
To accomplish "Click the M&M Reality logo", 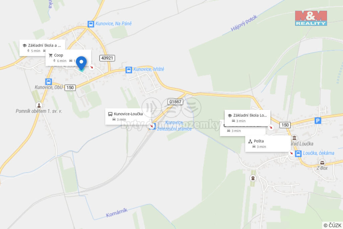I will 311,18.
